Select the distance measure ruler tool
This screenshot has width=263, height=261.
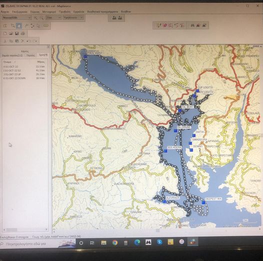click(46, 25)
